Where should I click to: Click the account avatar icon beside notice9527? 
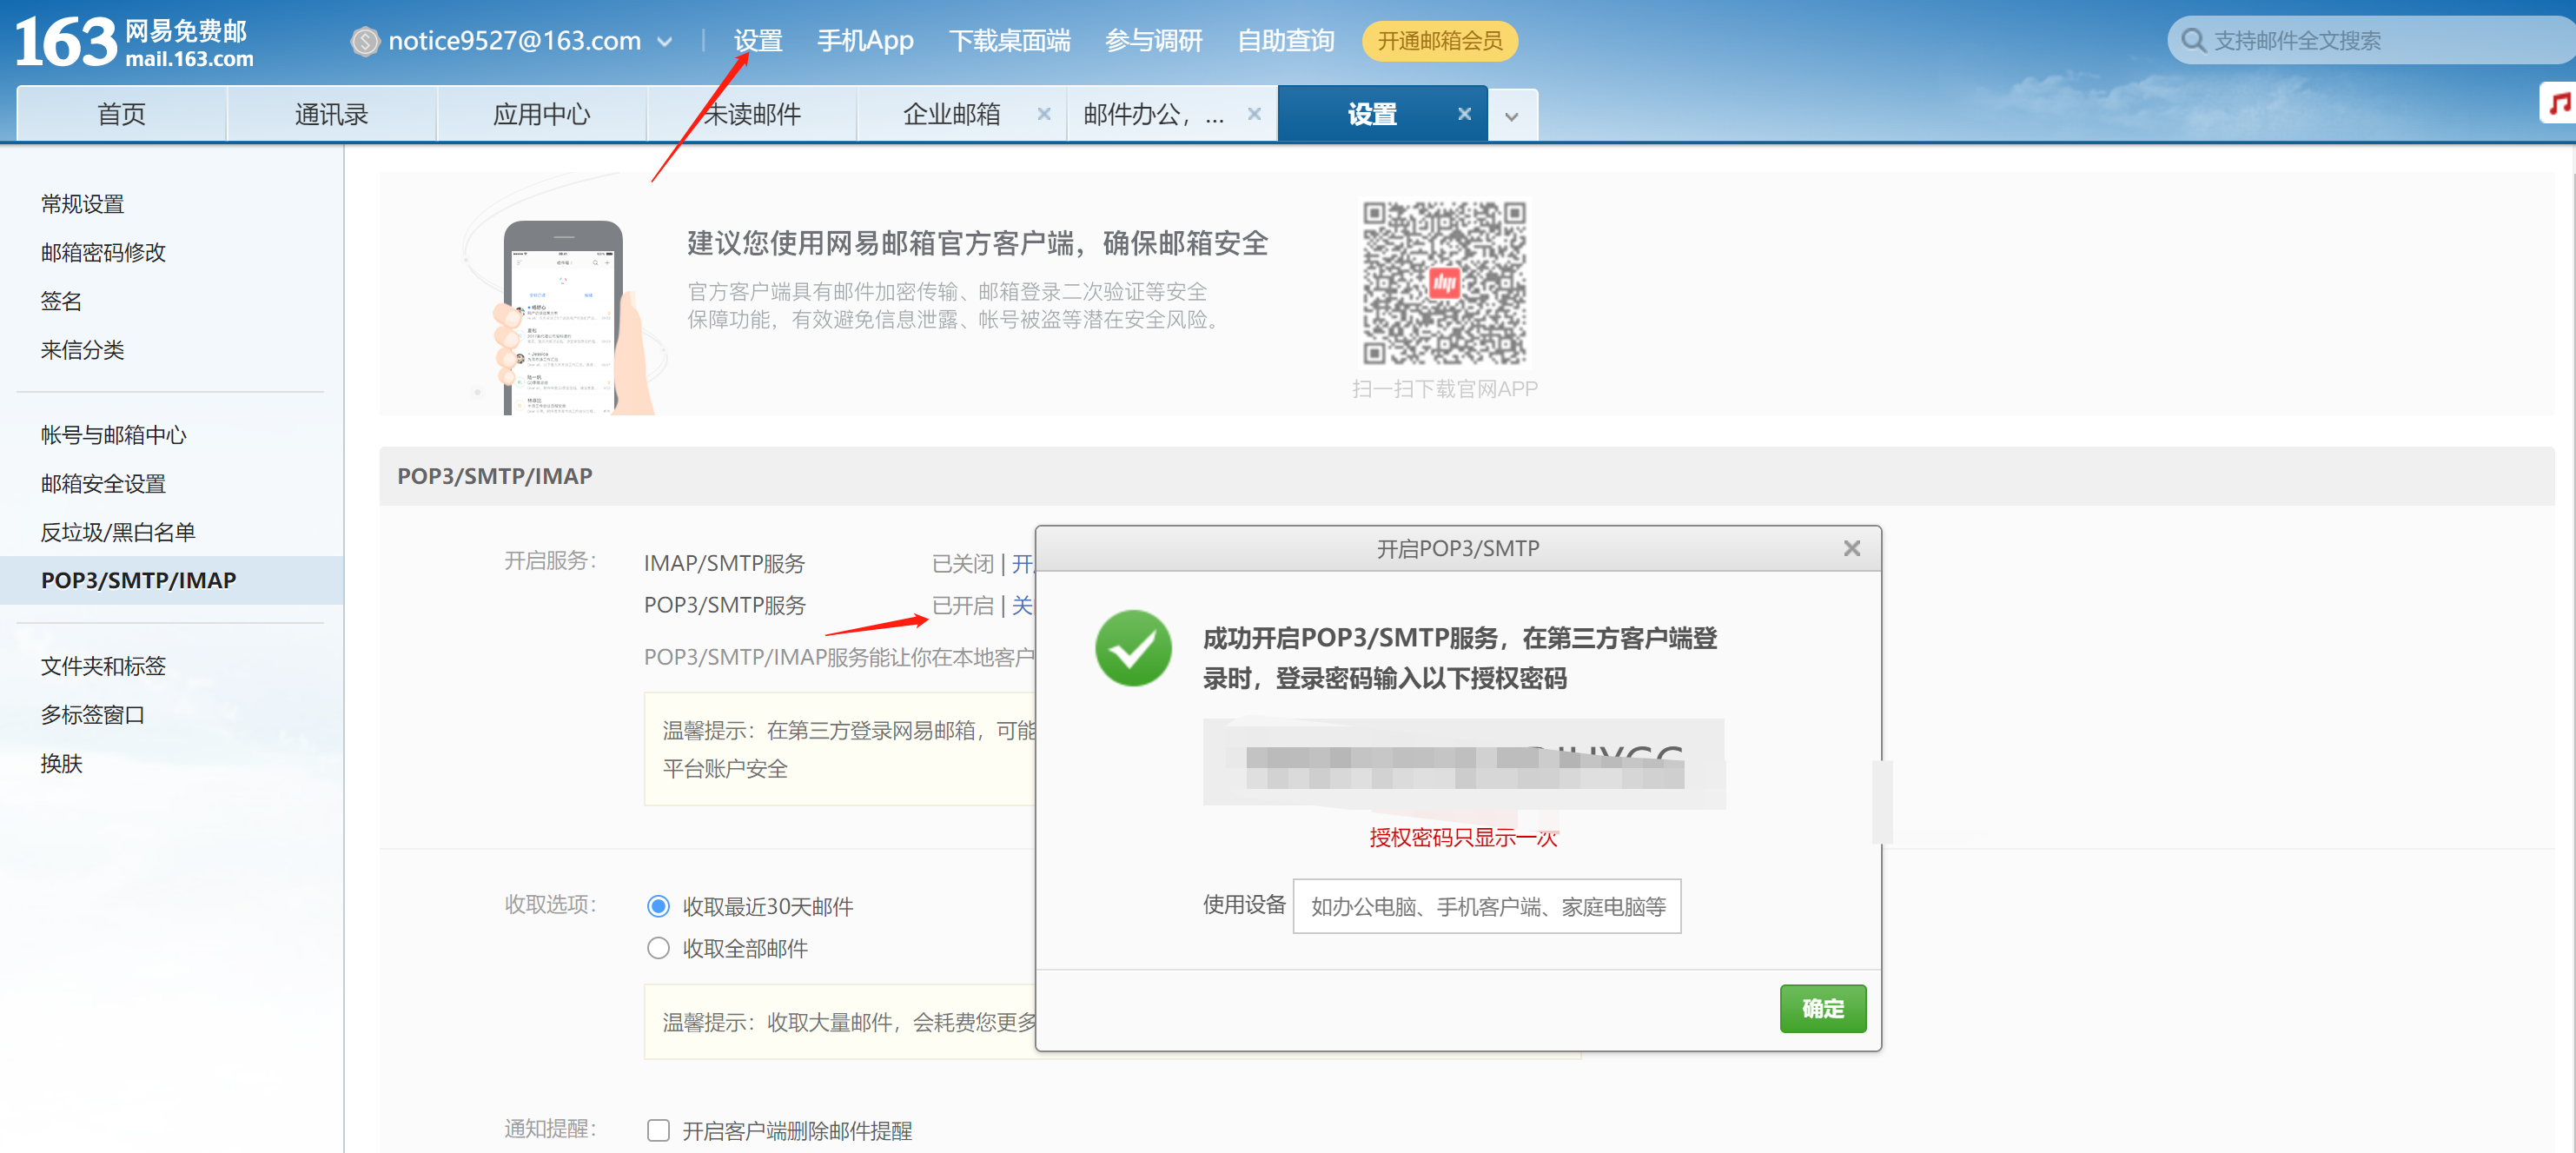(365, 41)
